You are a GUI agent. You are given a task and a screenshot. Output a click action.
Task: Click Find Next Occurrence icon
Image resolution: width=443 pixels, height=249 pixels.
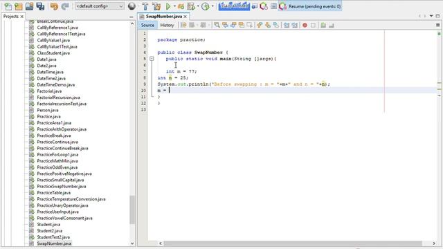[233, 25]
